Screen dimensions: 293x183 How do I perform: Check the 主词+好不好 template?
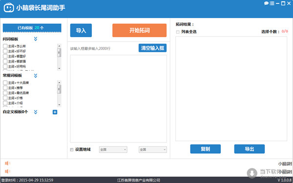(x=5, y=51)
